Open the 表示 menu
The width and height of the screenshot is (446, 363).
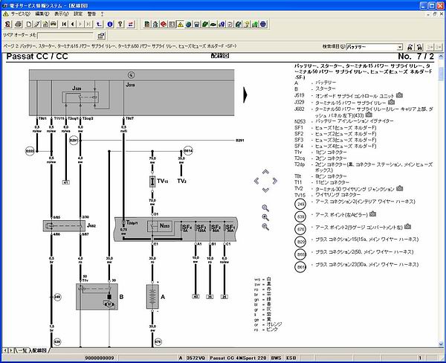tap(62, 13)
